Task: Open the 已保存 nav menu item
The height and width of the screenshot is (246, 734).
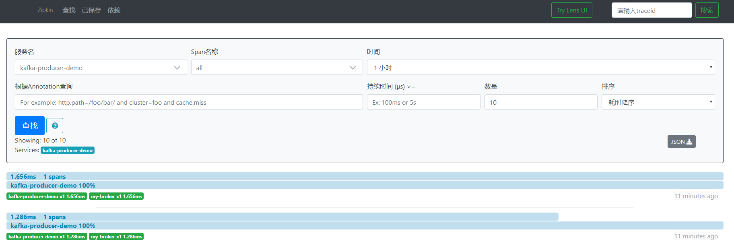Action: [x=91, y=10]
